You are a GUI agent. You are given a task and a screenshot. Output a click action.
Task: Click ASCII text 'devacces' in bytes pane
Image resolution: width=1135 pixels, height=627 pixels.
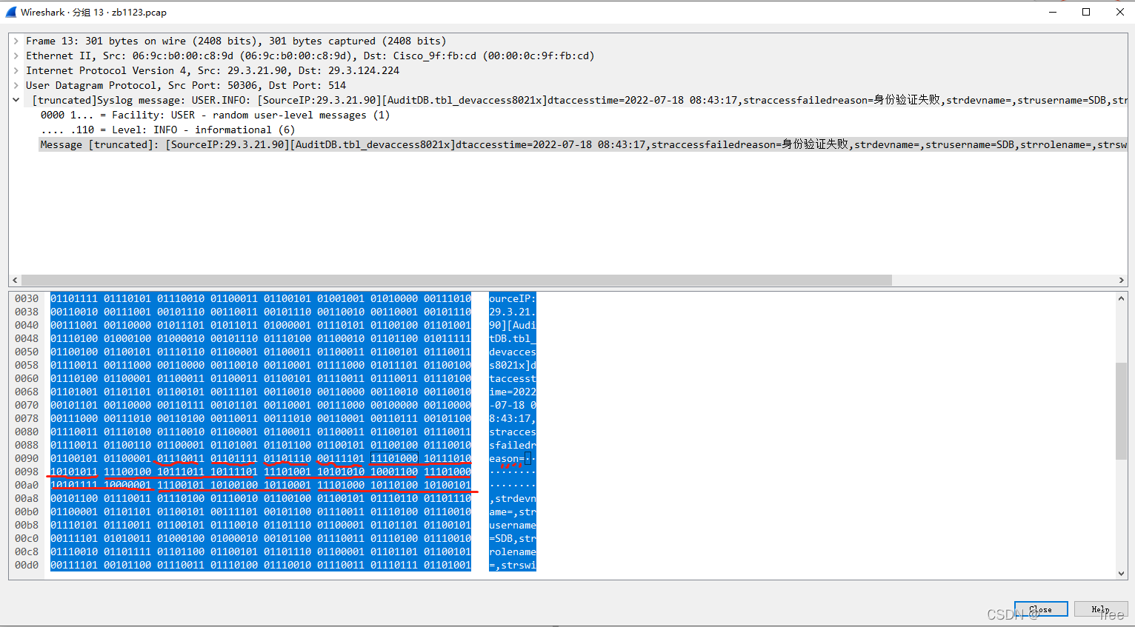(512, 352)
